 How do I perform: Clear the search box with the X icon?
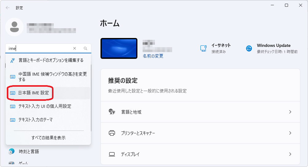pyautogui.click(x=74, y=48)
